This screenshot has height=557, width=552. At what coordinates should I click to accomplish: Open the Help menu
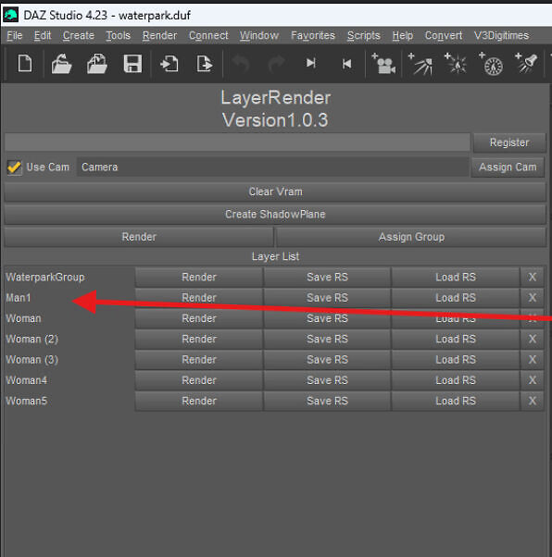coord(403,35)
